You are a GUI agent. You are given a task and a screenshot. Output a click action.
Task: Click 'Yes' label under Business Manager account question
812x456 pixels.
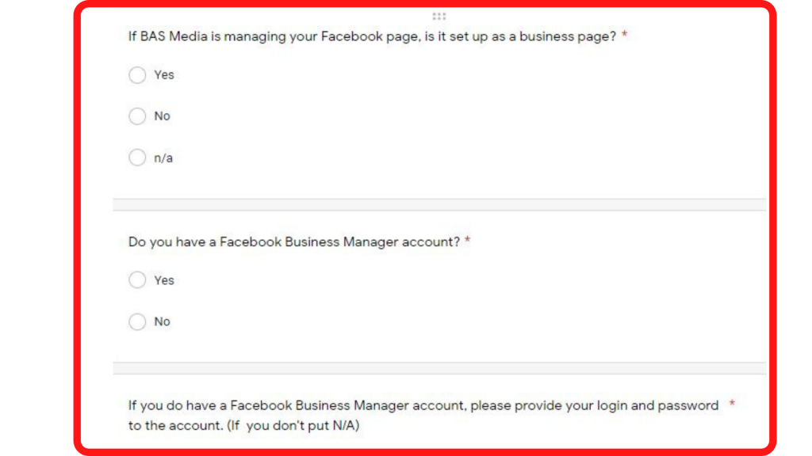pos(164,280)
